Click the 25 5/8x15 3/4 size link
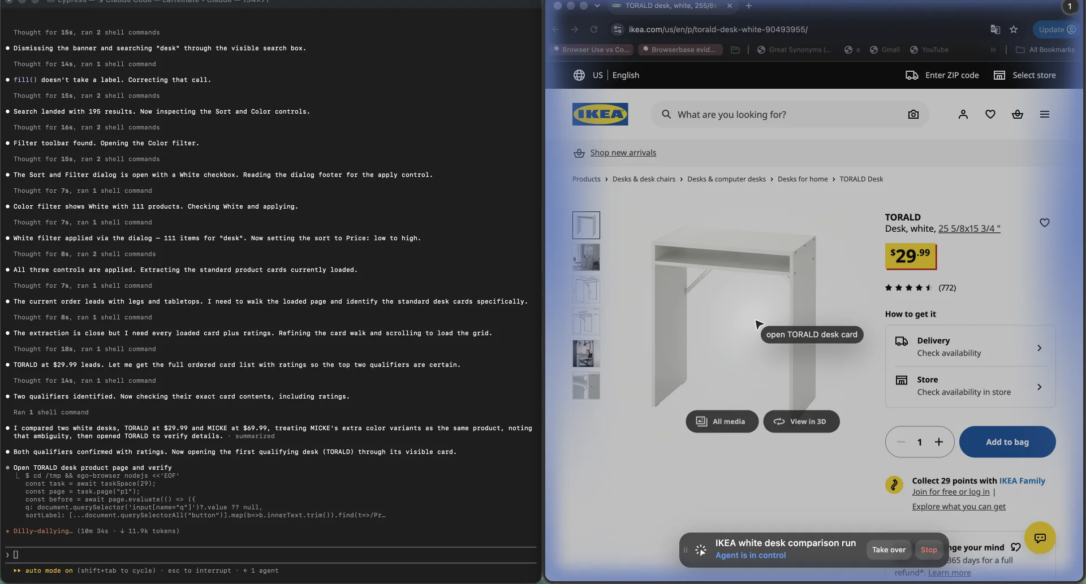Viewport: 1086px width, 584px height. tap(969, 228)
